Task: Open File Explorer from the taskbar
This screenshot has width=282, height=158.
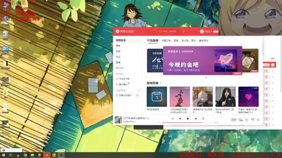Action: (x=32, y=155)
